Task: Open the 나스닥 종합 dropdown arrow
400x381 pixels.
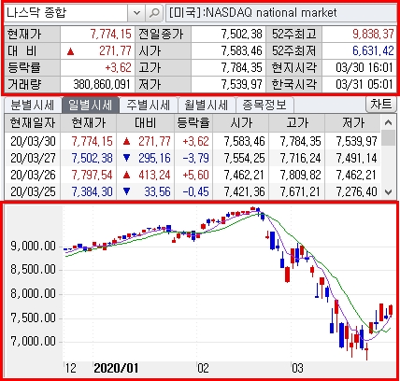Action: [136, 13]
